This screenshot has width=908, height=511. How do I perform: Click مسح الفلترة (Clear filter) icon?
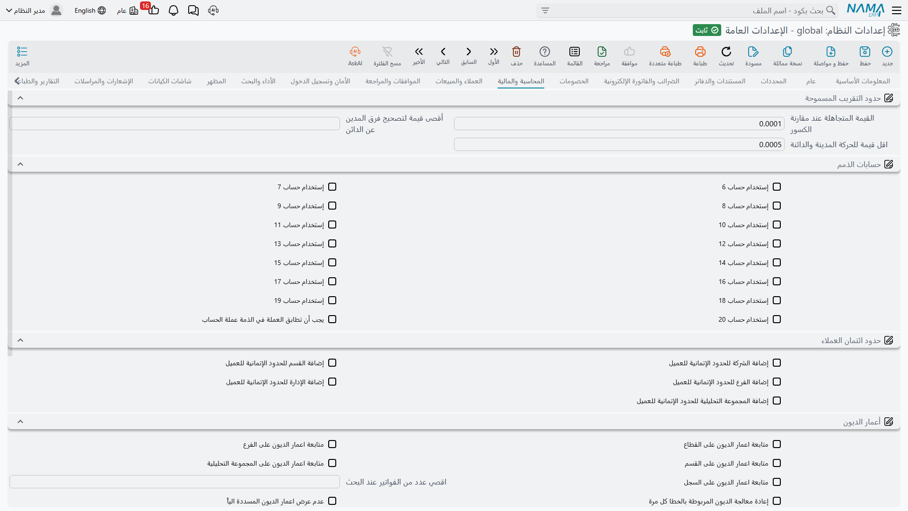[x=387, y=52]
